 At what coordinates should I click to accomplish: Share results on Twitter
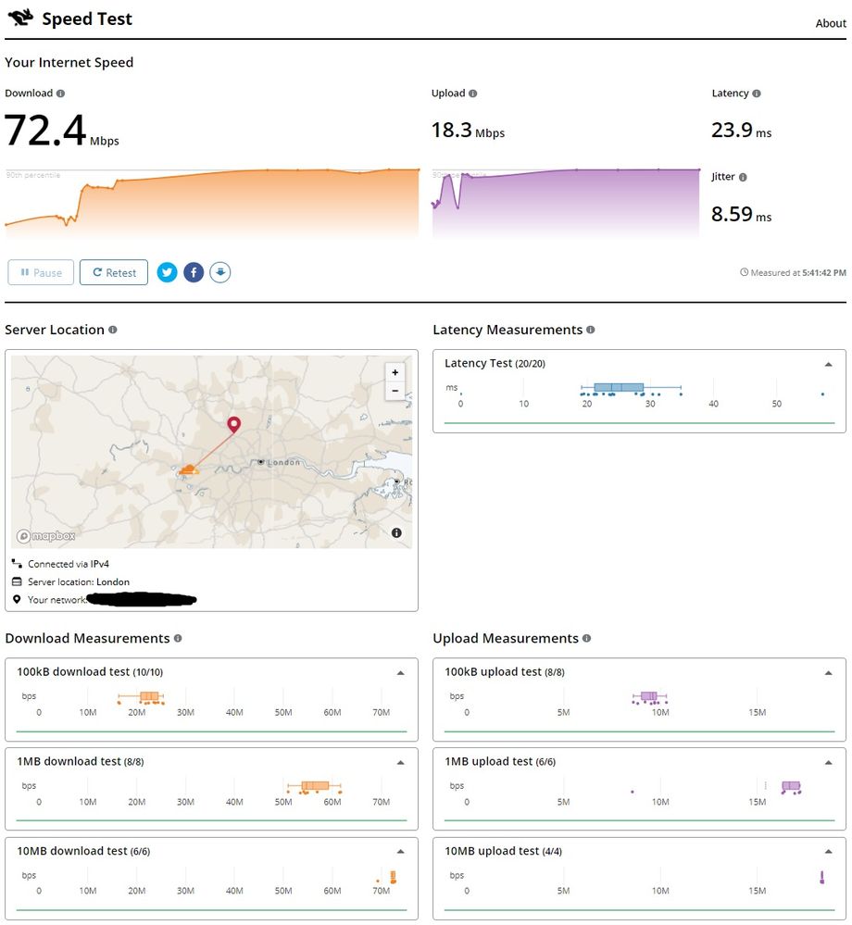click(167, 272)
